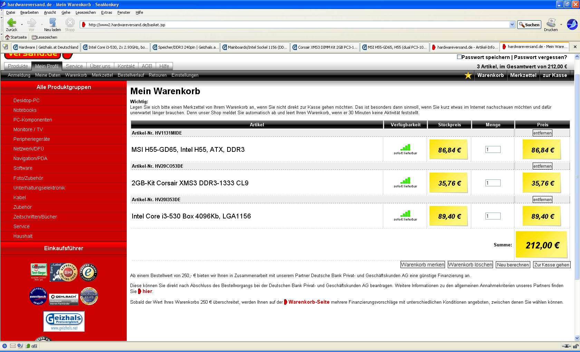Image resolution: width=580 pixels, height=352 pixels.
Task: Remove MSI H55-GD65 with entfernen
Action: [x=542, y=133]
